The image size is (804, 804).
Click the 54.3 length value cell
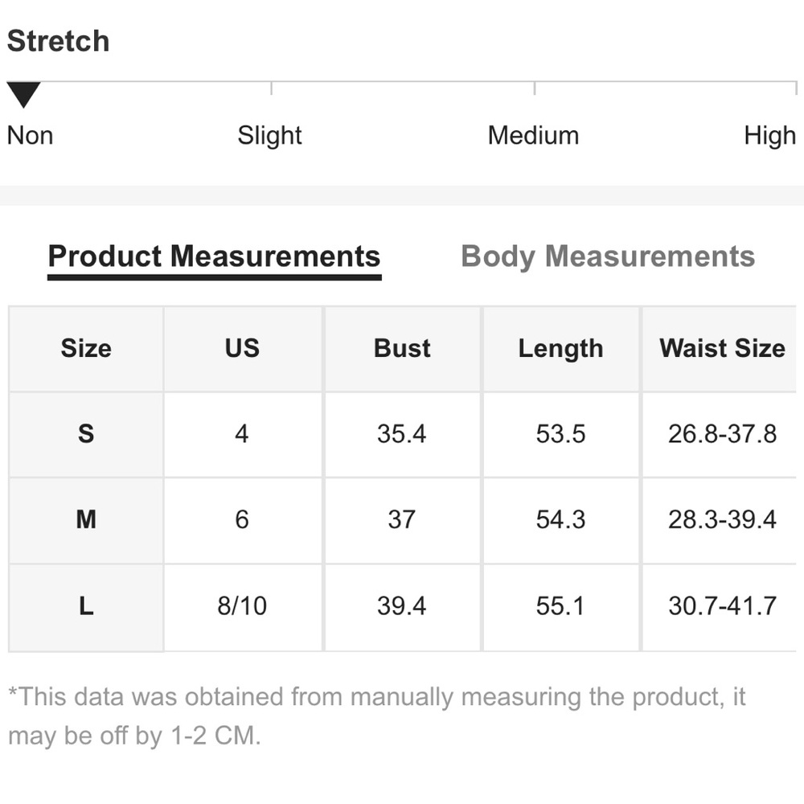pyautogui.click(x=561, y=520)
